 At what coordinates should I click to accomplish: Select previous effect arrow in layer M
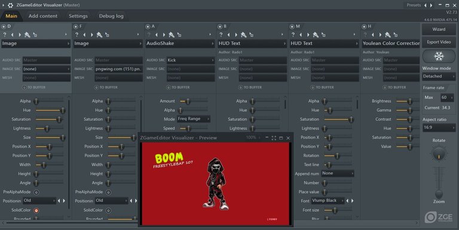[x=301, y=35]
